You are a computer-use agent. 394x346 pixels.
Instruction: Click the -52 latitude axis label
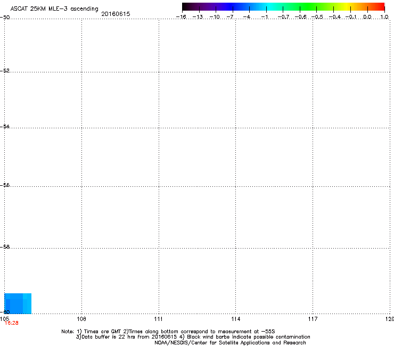(5, 71)
